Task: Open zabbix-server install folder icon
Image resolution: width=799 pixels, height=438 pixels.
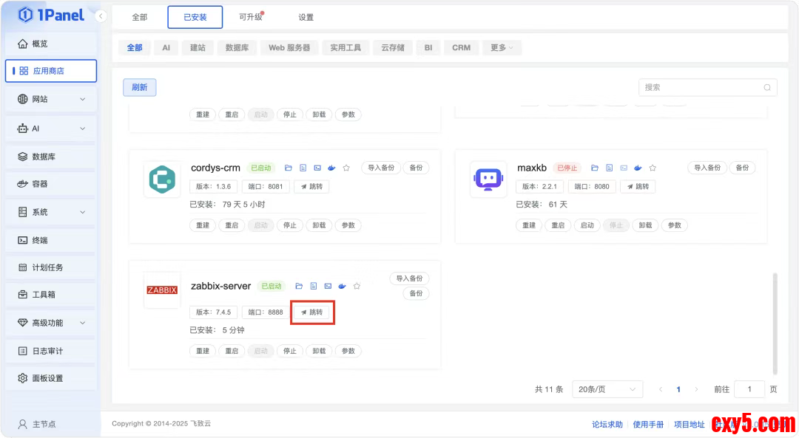Action: click(300, 286)
